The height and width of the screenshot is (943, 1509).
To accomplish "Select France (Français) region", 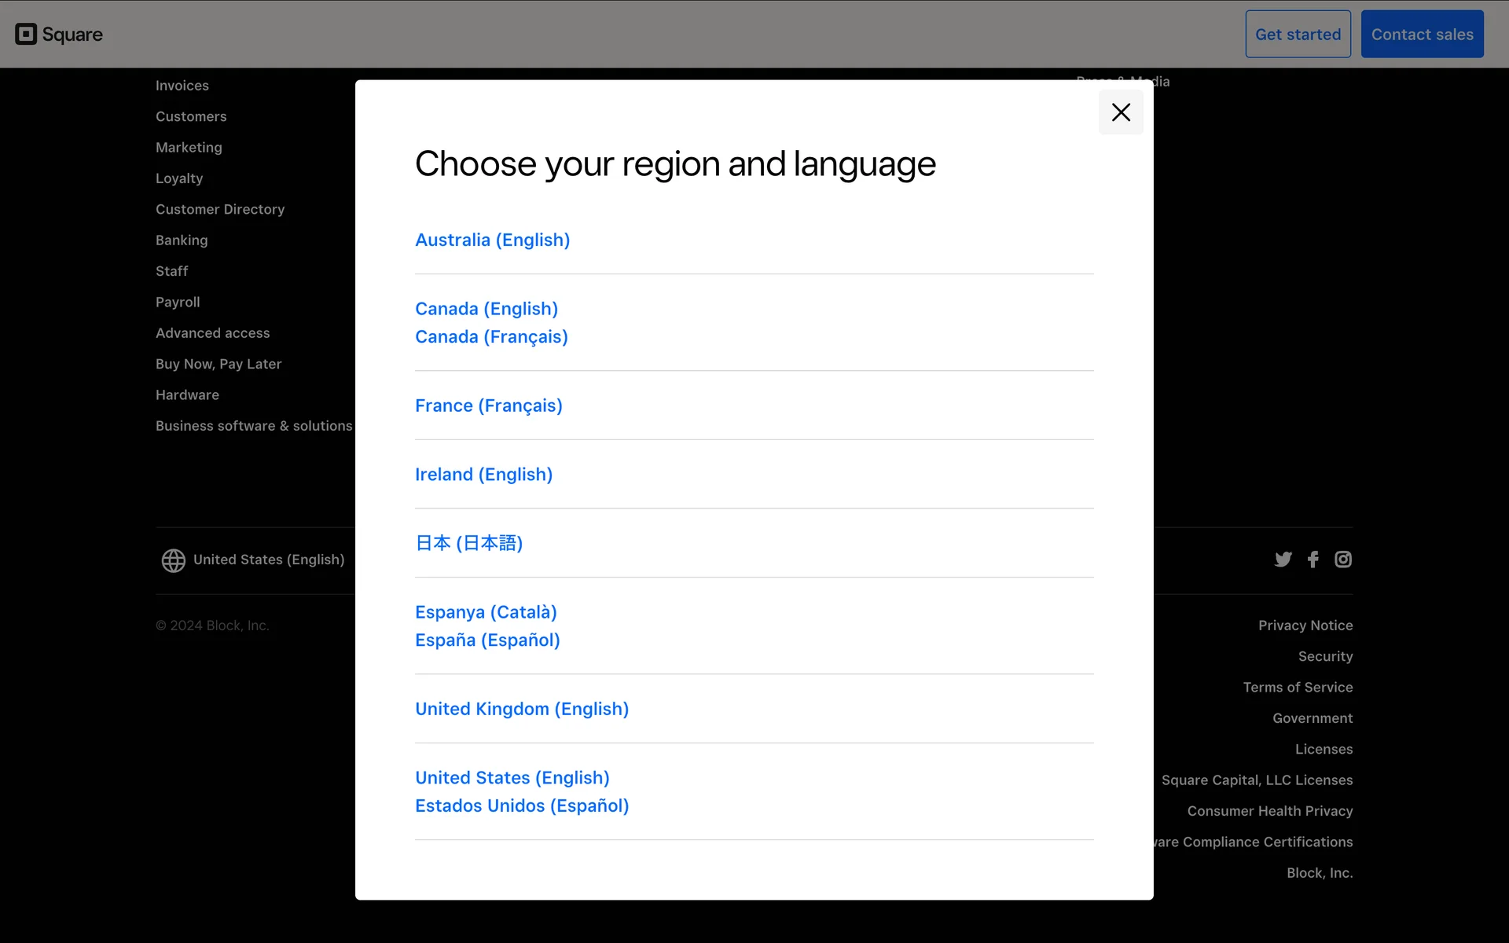I will [x=488, y=405].
